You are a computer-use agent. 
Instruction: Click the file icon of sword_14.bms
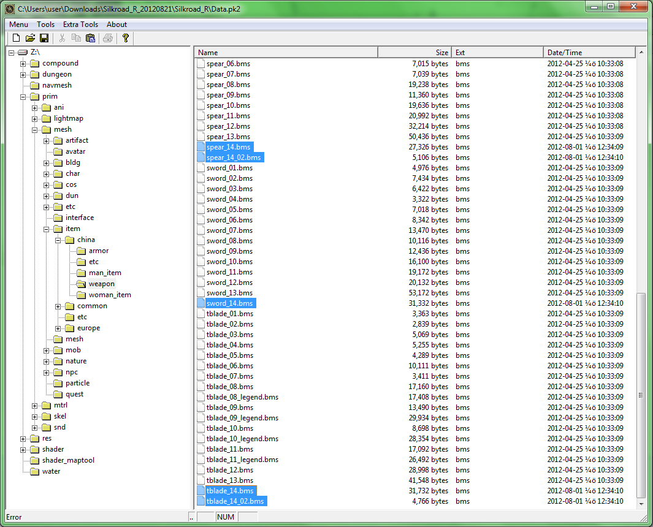[x=200, y=303]
